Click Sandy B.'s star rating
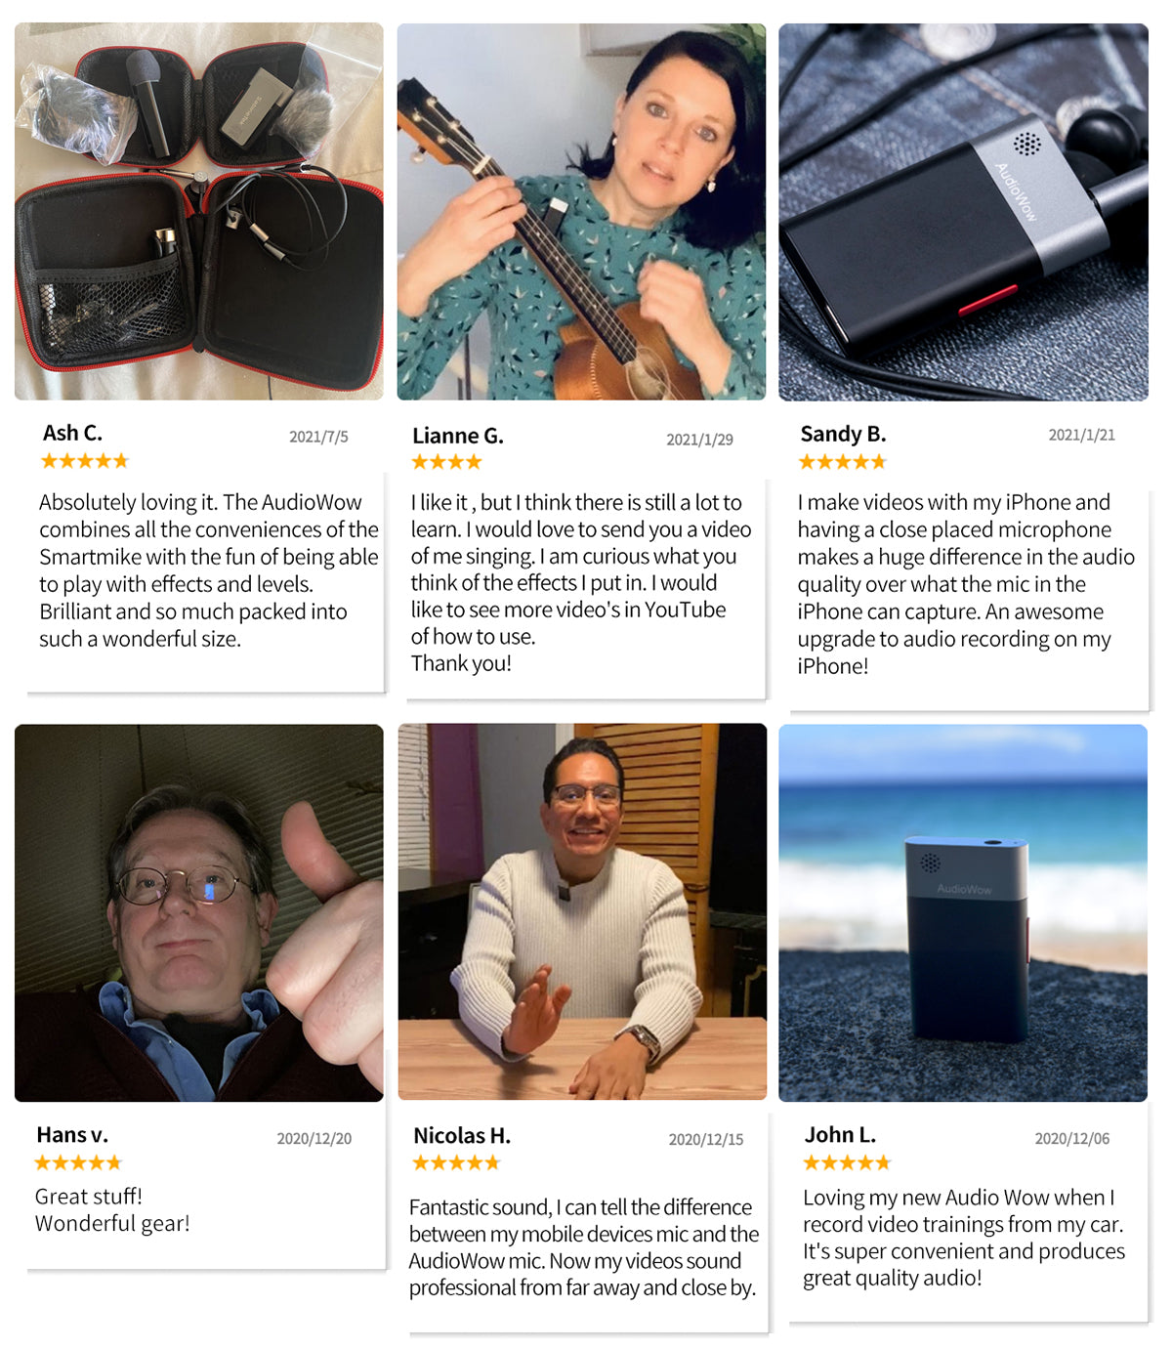Screen dimensions: 1172x1348 pos(843,462)
